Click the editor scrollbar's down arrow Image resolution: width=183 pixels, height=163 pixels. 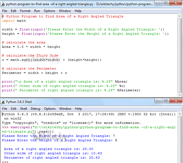(x=180, y=95)
